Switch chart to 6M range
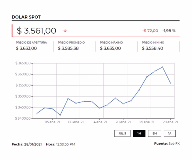This screenshot has width=192, height=160. tap(154, 133)
